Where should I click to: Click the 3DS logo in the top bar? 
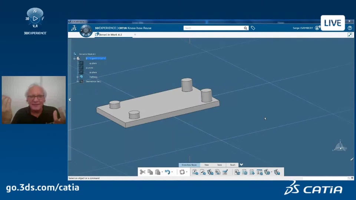tap(73, 28)
